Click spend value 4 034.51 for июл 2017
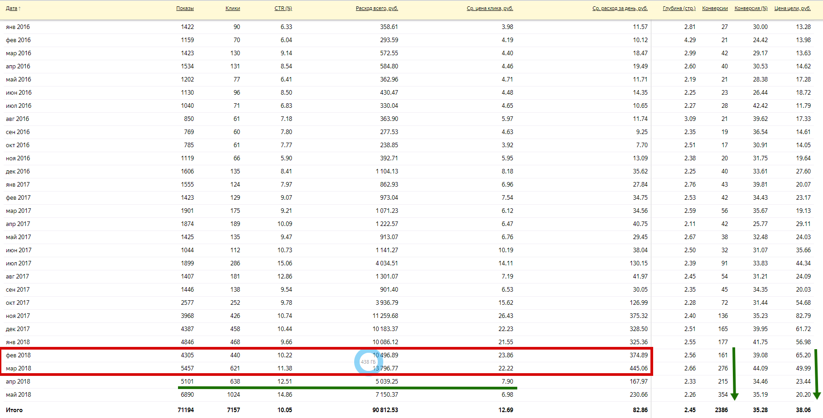This screenshot has width=823, height=418. click(387, 263)
